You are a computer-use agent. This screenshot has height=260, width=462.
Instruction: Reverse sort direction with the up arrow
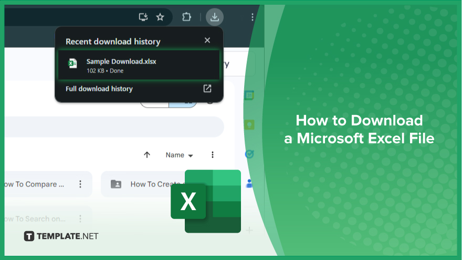[146, 155]
